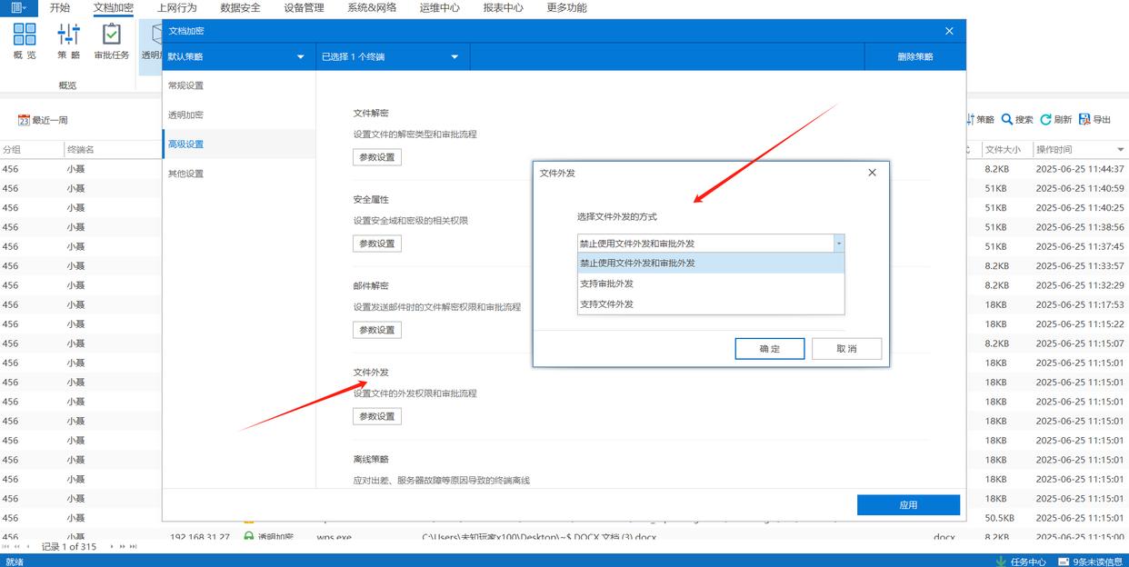
Task: Switch to the 报表中心 ribbon tab
Action: 503,7
